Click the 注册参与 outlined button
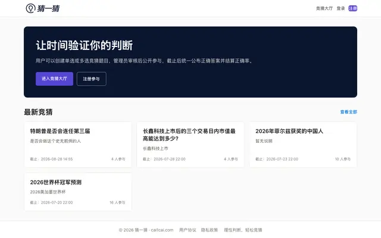 (91, 79)
